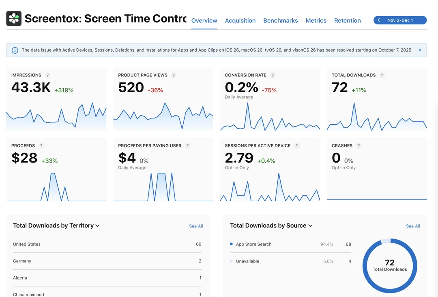This screenshot has width=438, height=297.
Task: Dismiss the data issue notification banner
Action: tap(420, 50)
